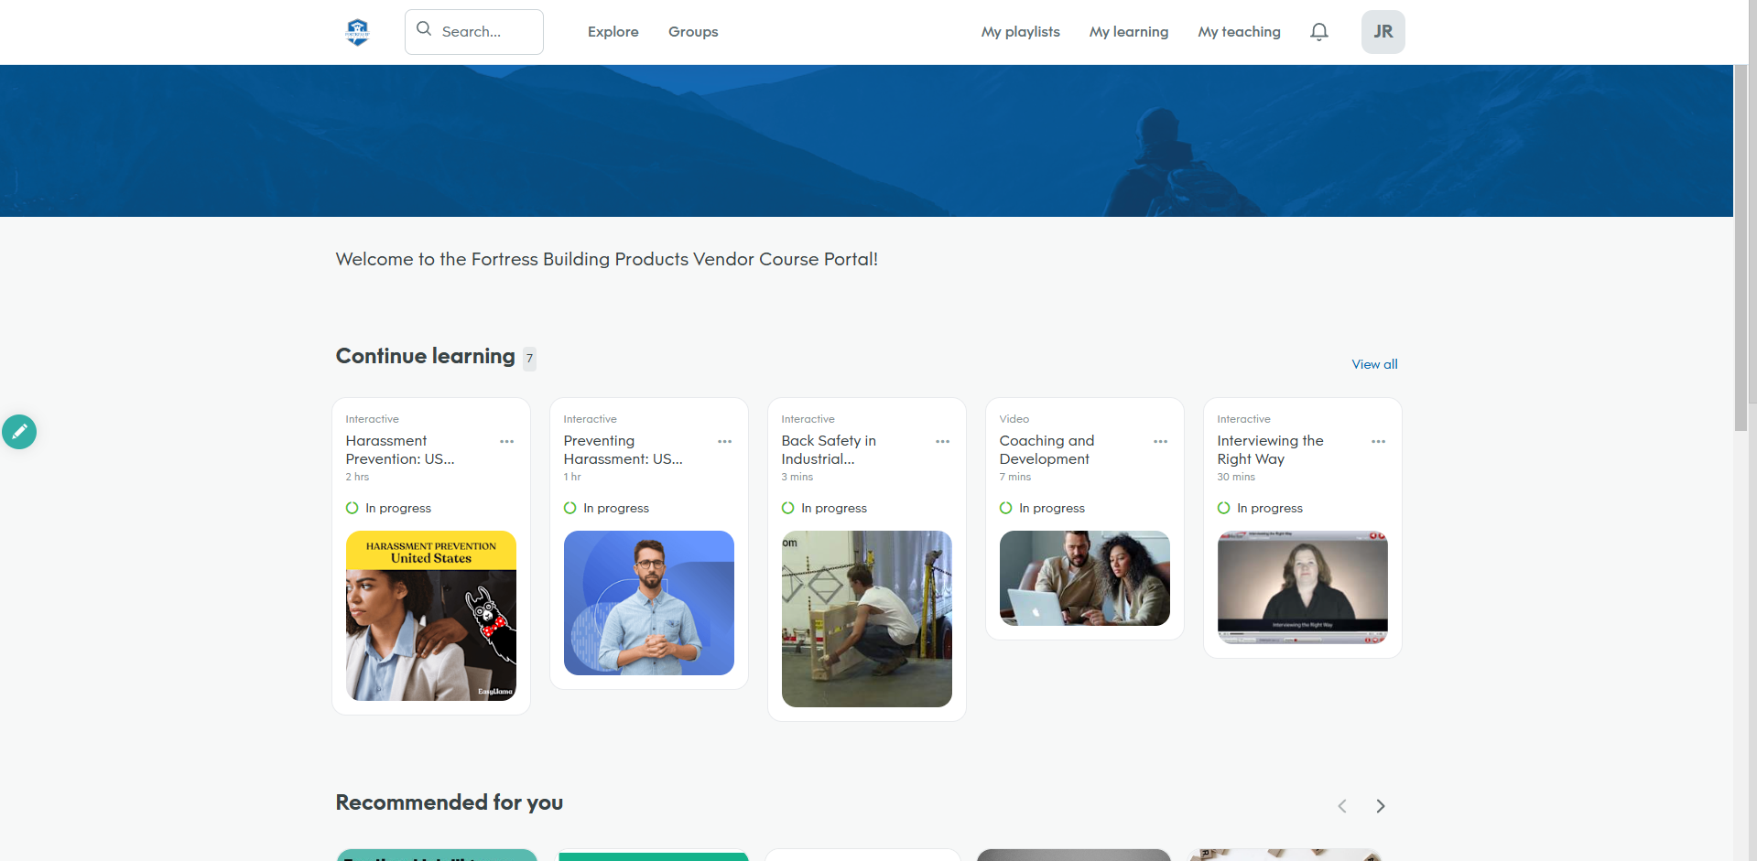Go to the Explore menu
This screenshot has height=861, width=1757.
pos(613,32)
